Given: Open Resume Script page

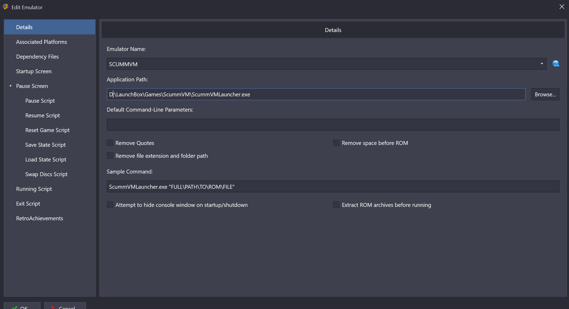Looking at the screenshot, I should point(50,115).
